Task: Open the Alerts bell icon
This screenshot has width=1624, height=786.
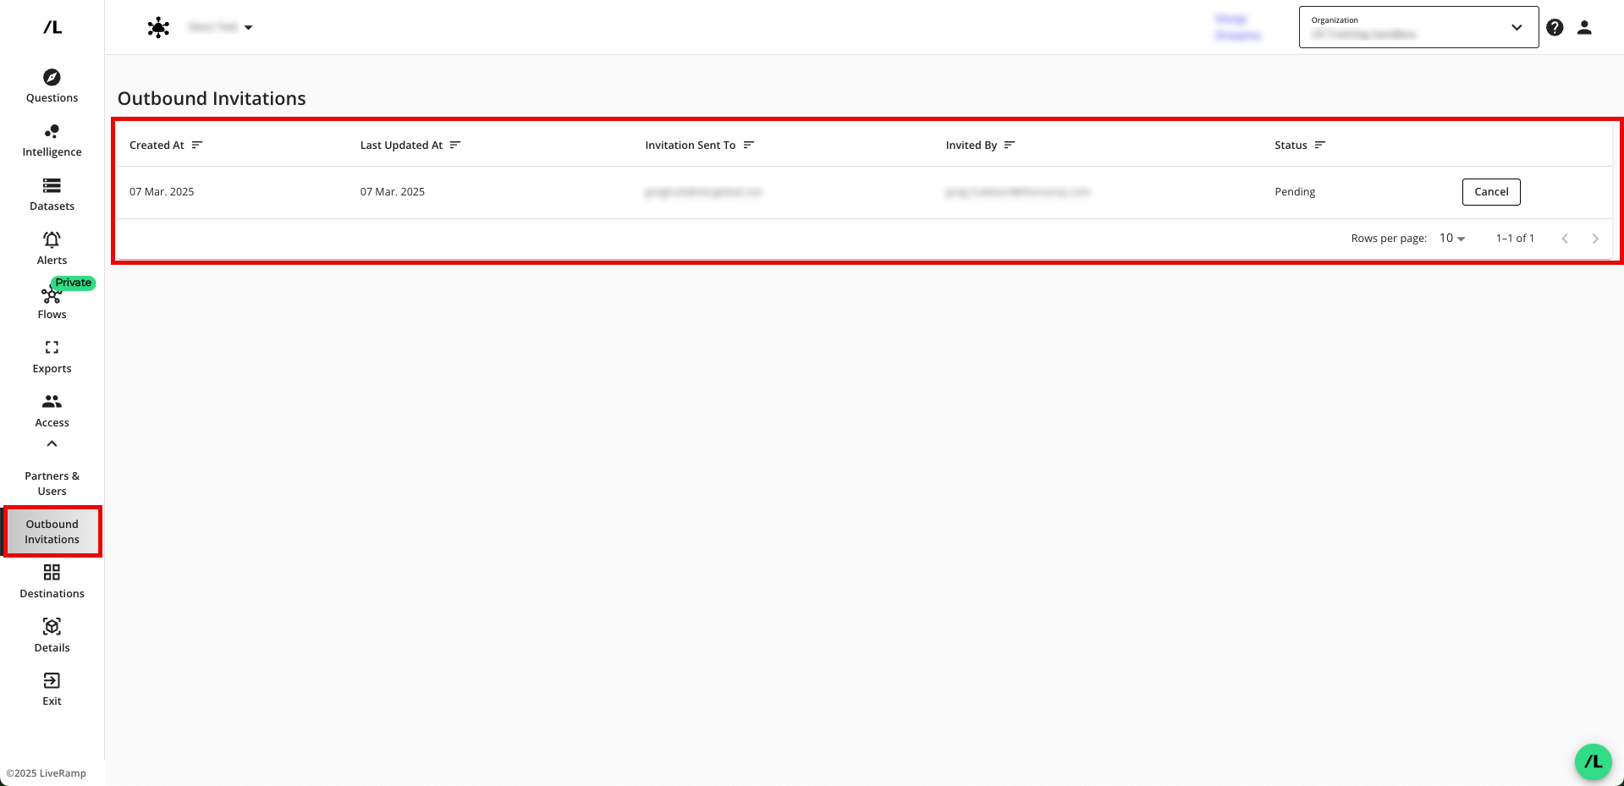Action: [x=52, y=240]
